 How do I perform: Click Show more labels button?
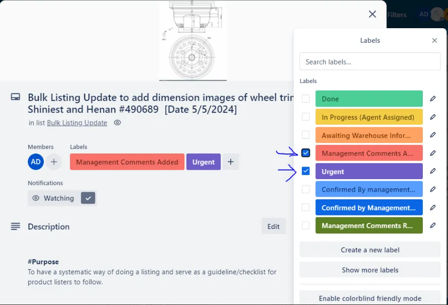(370, 270)
